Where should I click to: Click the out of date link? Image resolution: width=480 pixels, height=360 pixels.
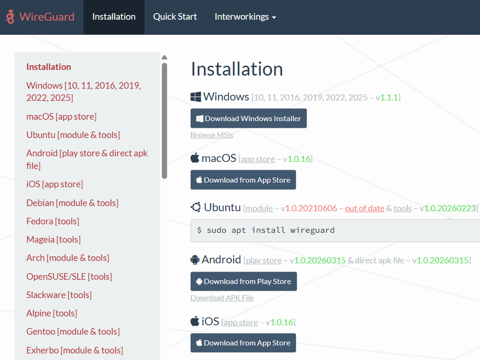364,208
